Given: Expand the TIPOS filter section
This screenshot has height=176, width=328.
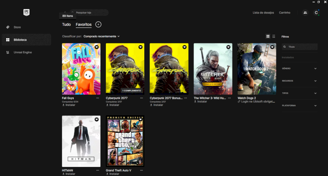Looking at the screenshot, I should click(299, 93).
